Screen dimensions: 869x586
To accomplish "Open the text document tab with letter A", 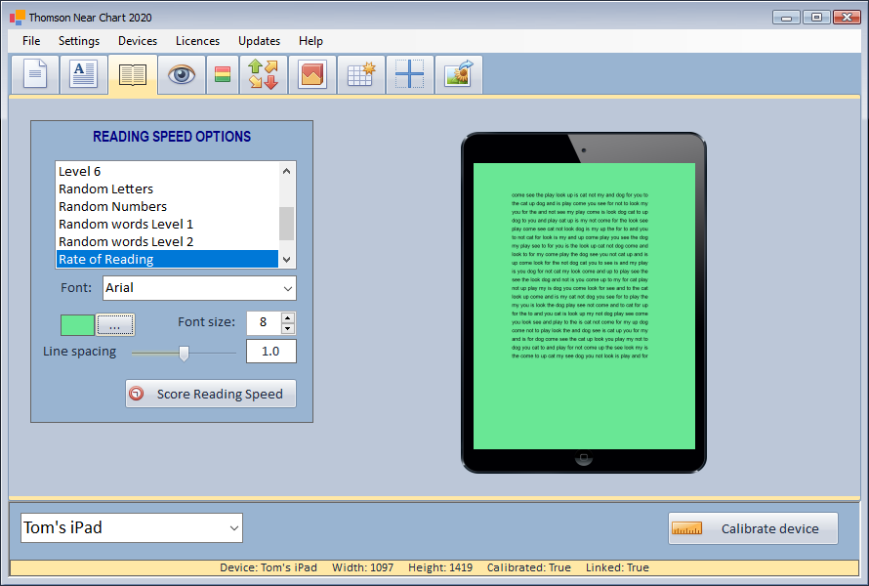I will click(x=84, y=75).
